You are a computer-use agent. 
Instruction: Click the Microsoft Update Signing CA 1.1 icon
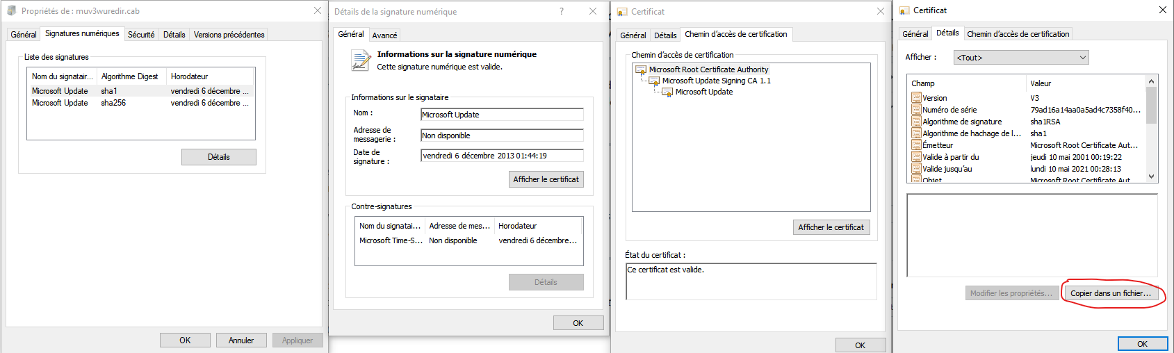tap(654, 81)
